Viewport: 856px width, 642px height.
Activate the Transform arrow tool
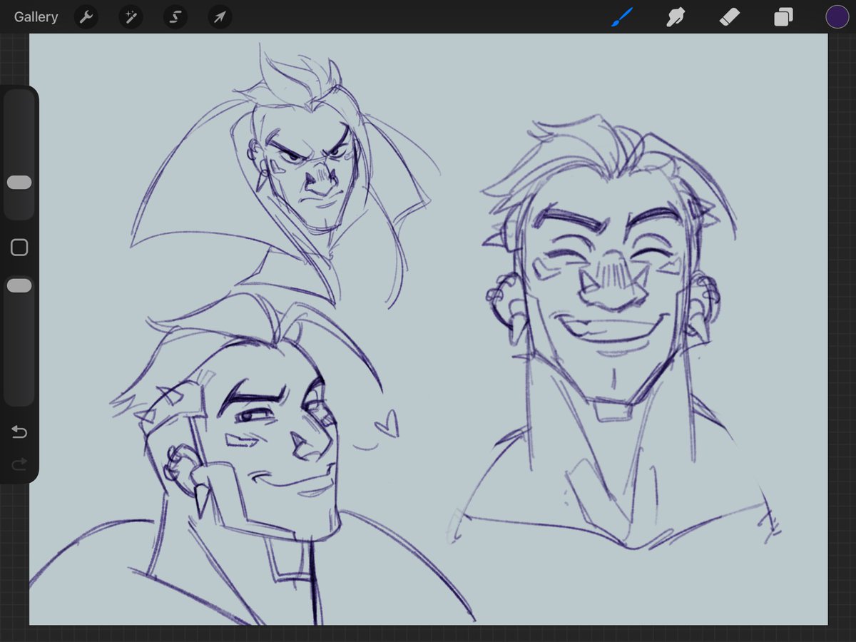click(220, 17)
